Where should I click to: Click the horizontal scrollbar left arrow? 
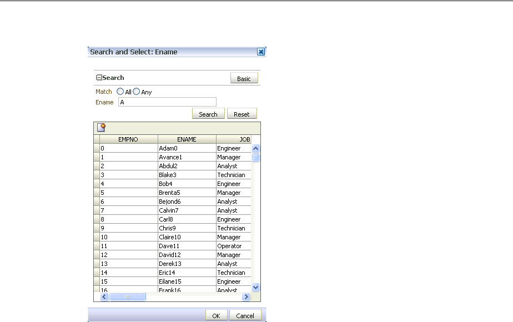tap(104, 297)
